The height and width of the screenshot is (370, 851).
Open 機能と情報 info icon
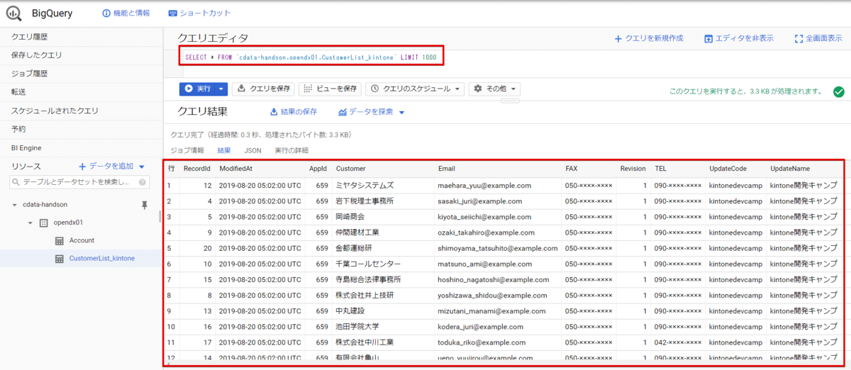[x=106, y=13]
